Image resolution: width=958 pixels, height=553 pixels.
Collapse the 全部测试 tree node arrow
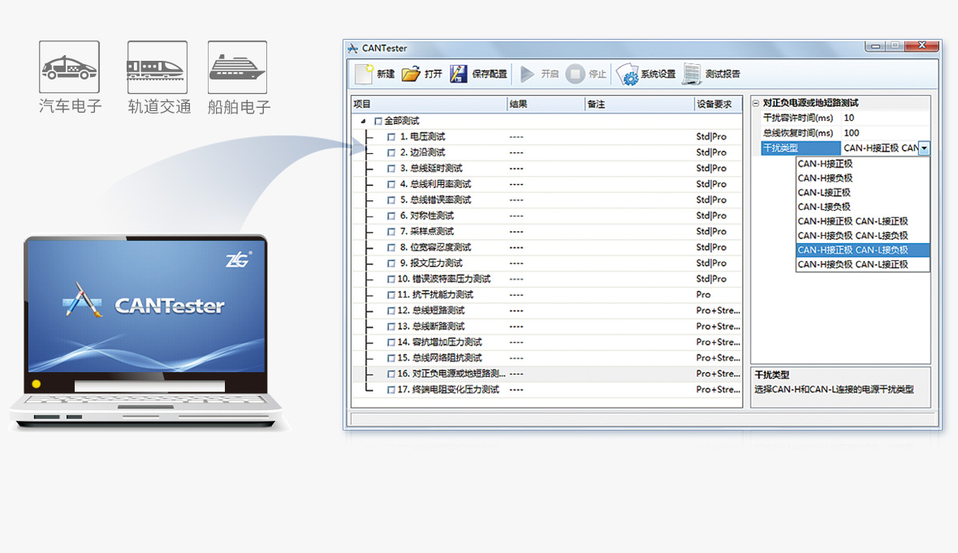click(363, 122)
